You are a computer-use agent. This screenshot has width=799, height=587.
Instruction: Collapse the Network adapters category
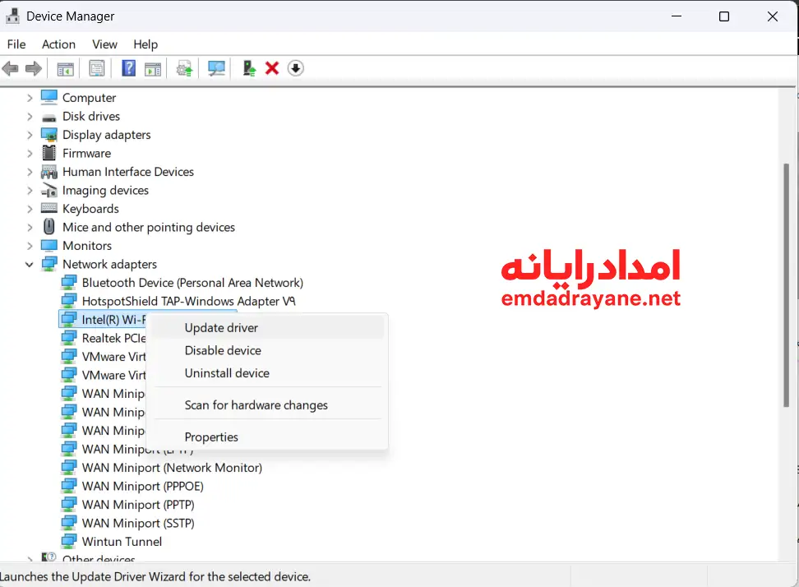(29, 264)
